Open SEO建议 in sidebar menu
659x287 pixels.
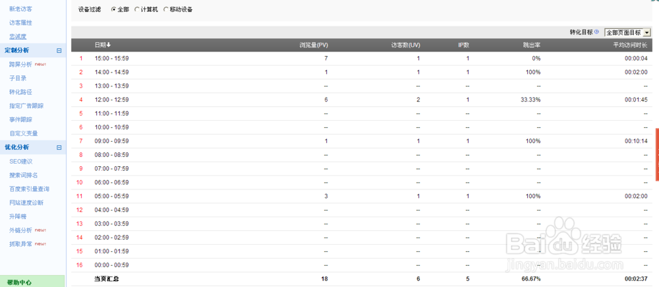tap(21, 161)
